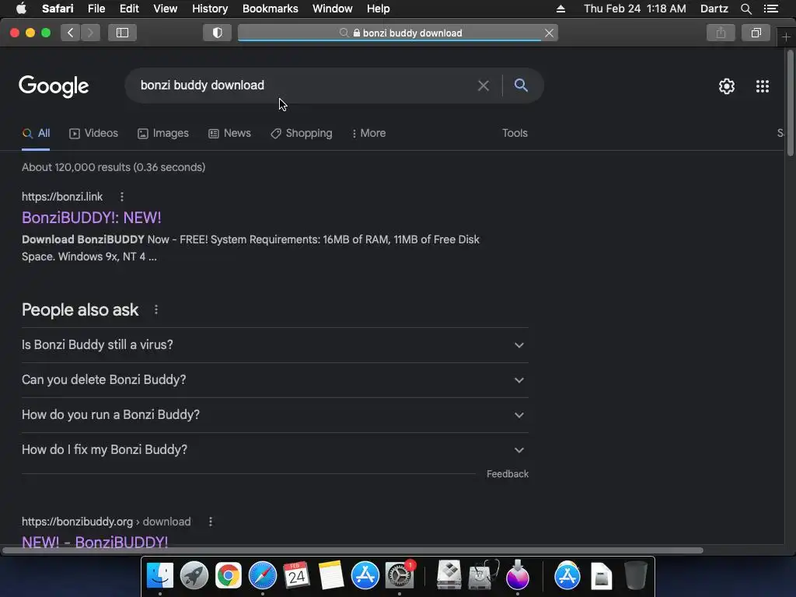Open a new tab with plus button

point(786,37)
